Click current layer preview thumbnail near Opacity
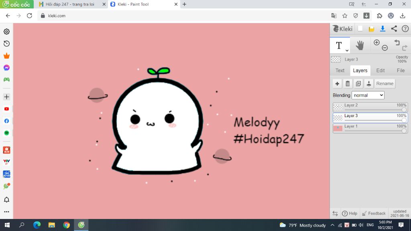Screen dimensions: 411x231 click(336, 59)
